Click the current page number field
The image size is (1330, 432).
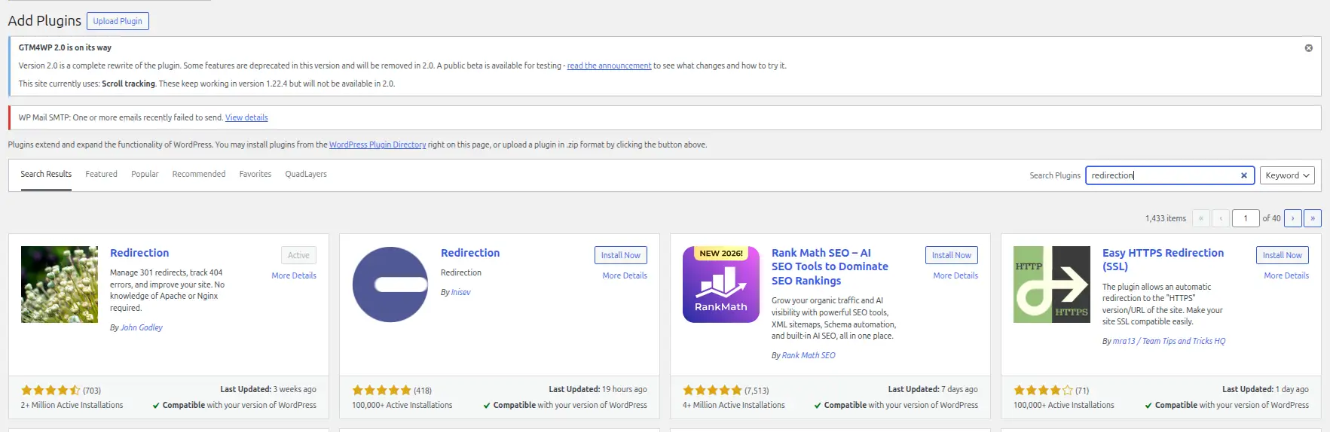tap(1246, 218)
